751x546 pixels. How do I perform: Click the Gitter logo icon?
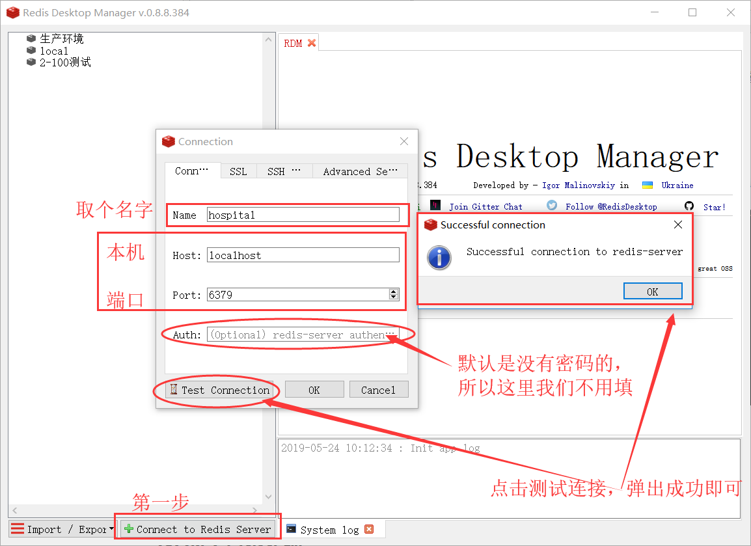coord(435,206)
